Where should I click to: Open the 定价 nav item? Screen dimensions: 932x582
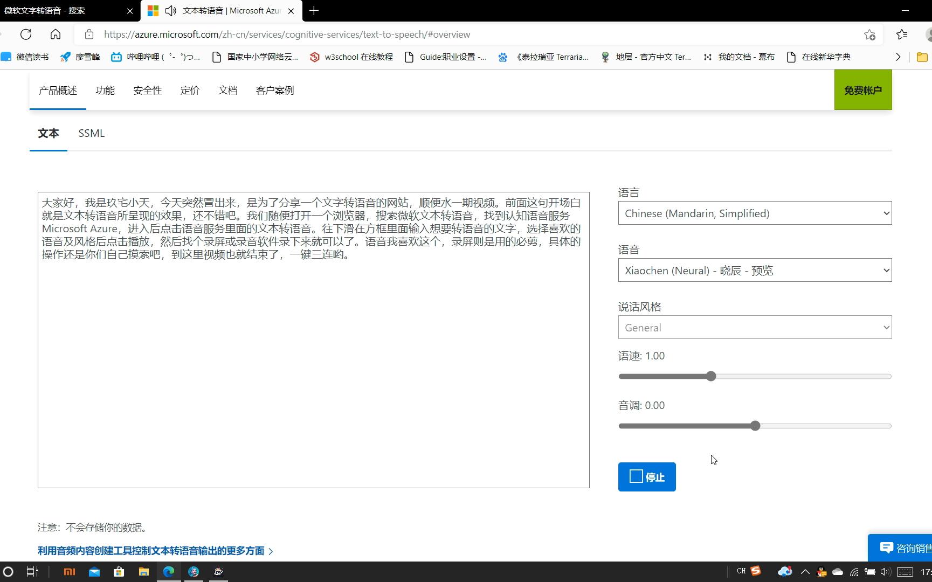click(190, 90)
